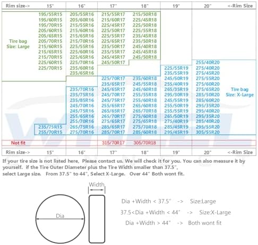Click tire size 235/65R16
258x245 pixels.
tap(82, 73)
